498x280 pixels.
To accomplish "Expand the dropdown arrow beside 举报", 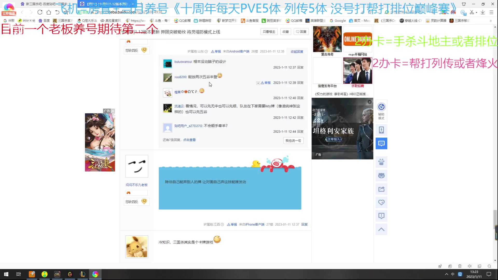I will [258, 83].
